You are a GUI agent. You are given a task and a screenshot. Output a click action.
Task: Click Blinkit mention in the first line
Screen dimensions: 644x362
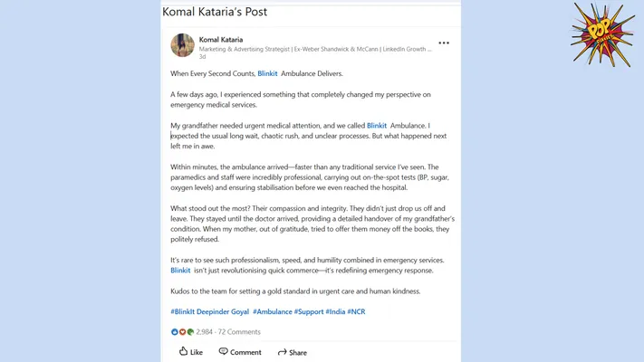(x=267, y=73)
